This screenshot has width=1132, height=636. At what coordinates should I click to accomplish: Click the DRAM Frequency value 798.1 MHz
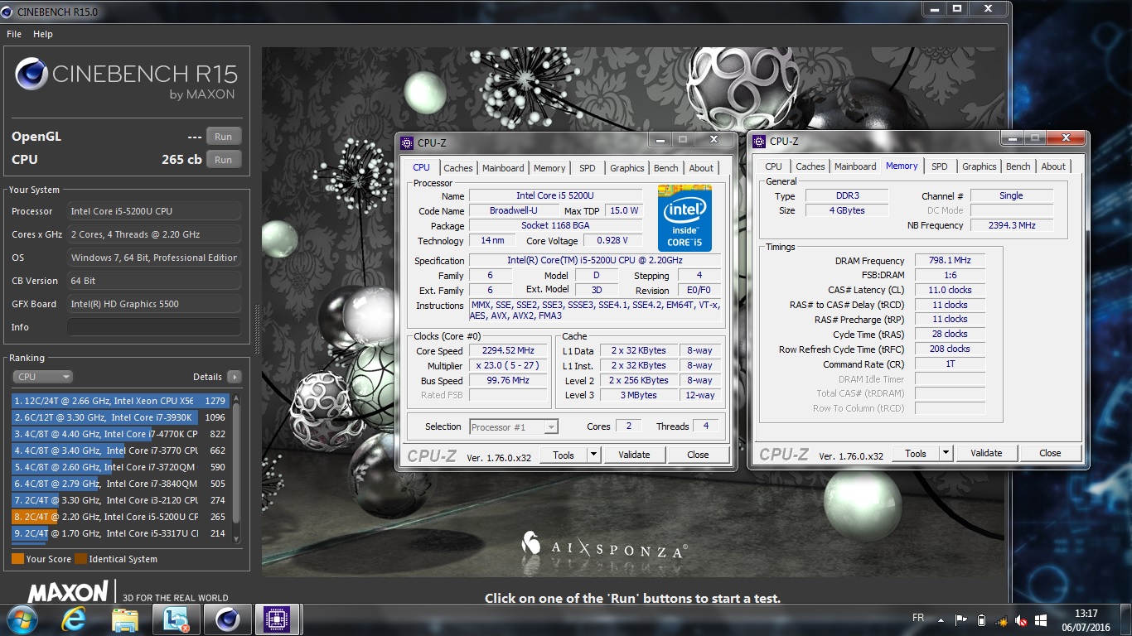coord(950,260)
